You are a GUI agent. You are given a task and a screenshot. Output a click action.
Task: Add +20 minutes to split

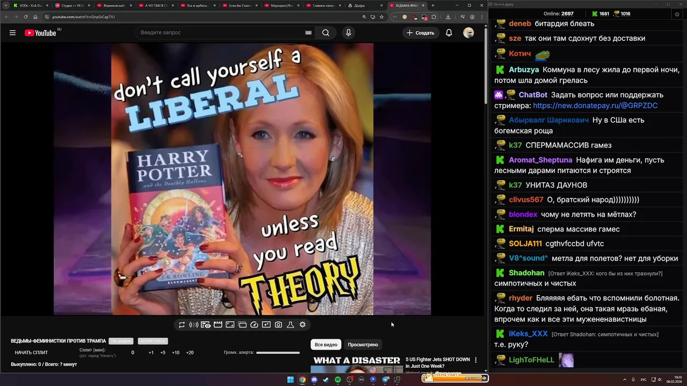tap(189, 353)
